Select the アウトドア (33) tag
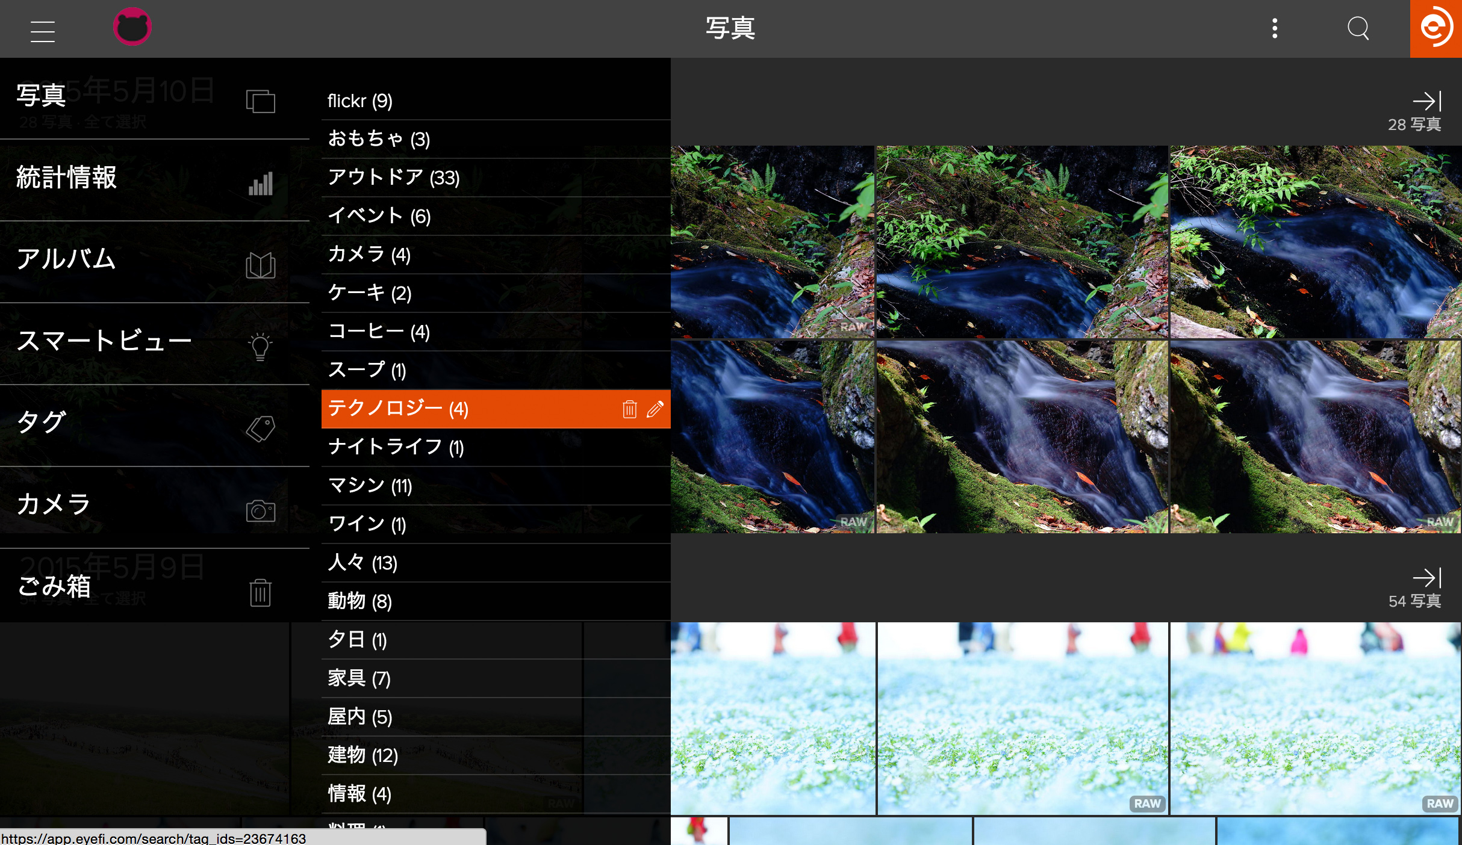This screenshot has width=1462, height=845. pyautogui.click(x=394, y=178)
